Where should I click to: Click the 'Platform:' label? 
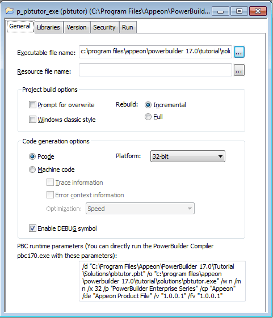tap(128, 156)
